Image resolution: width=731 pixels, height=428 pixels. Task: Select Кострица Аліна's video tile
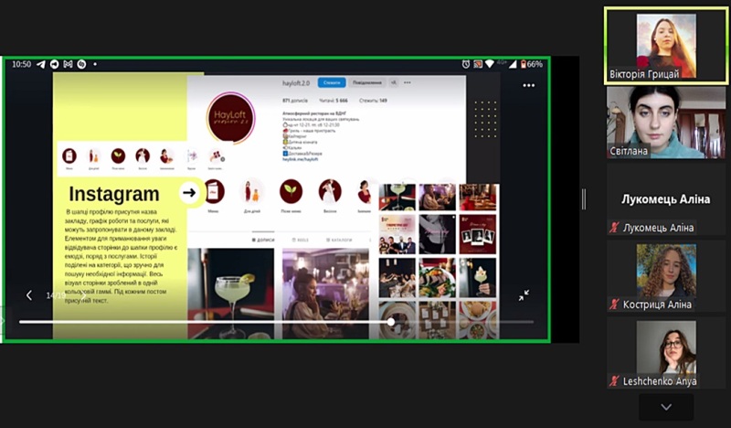(666, 276)
